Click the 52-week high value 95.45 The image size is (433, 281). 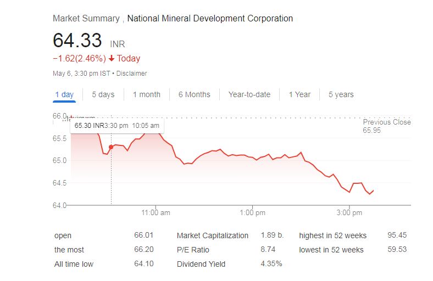coord(397,235)
